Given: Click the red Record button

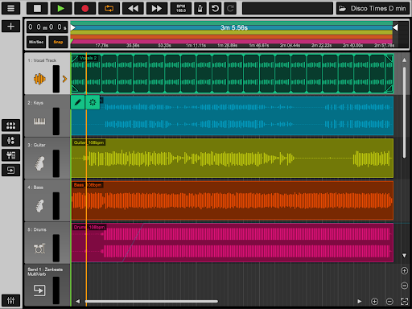Looking at the screenshot, I should [85, 8].
